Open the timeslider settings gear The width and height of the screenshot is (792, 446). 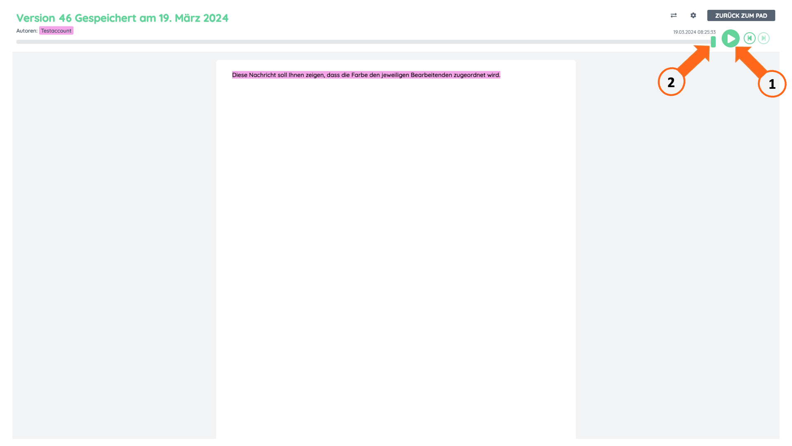point(693,15)
